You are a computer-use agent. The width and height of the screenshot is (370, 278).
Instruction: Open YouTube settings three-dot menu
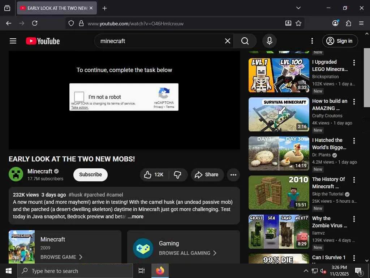312,41
